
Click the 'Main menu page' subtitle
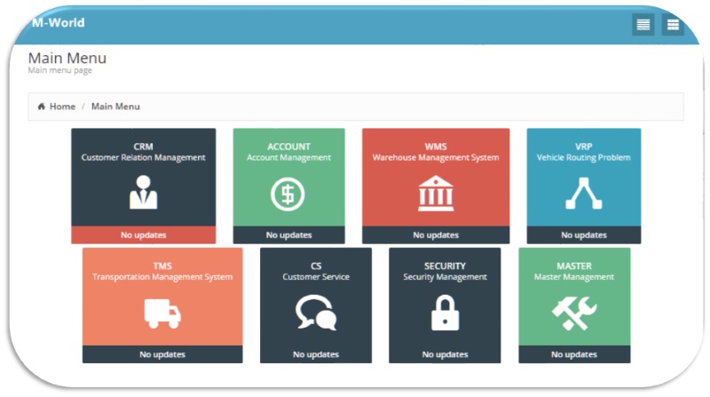tap(60, 70)
